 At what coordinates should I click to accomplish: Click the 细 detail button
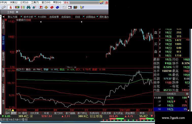click(x=187, y=94)
